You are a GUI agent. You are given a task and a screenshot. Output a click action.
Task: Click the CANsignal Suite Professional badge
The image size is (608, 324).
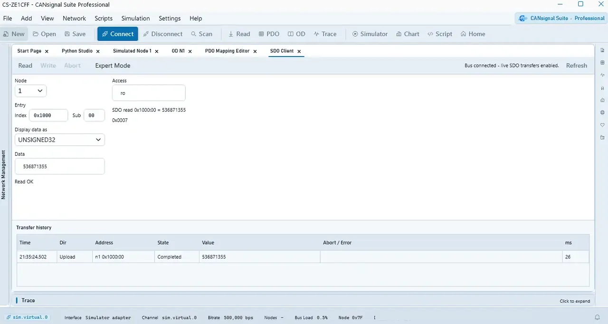(561, 18)
